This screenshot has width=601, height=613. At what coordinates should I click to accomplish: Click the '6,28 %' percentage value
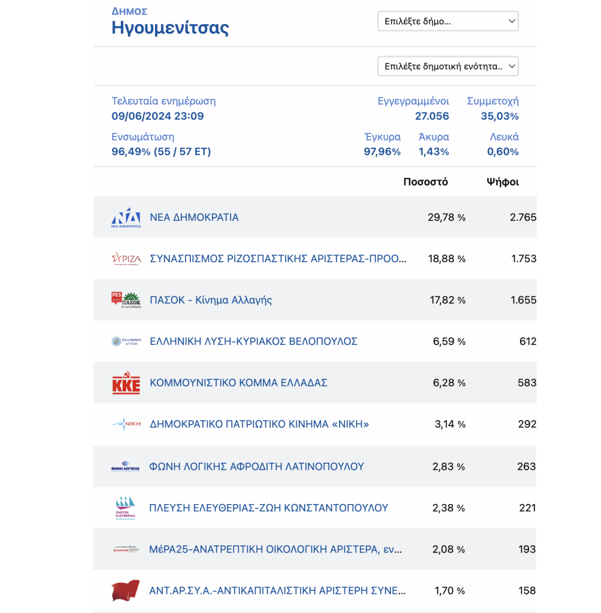[449, 383]
